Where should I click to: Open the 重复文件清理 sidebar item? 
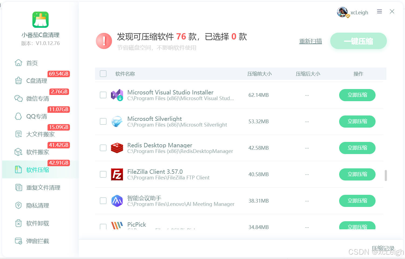pyautogui.click(x=40, y=188)
